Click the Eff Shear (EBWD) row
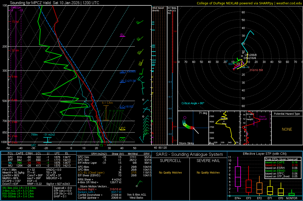This screenshot has width=303, height=201. pyautogui.click(x=115, y=176)
